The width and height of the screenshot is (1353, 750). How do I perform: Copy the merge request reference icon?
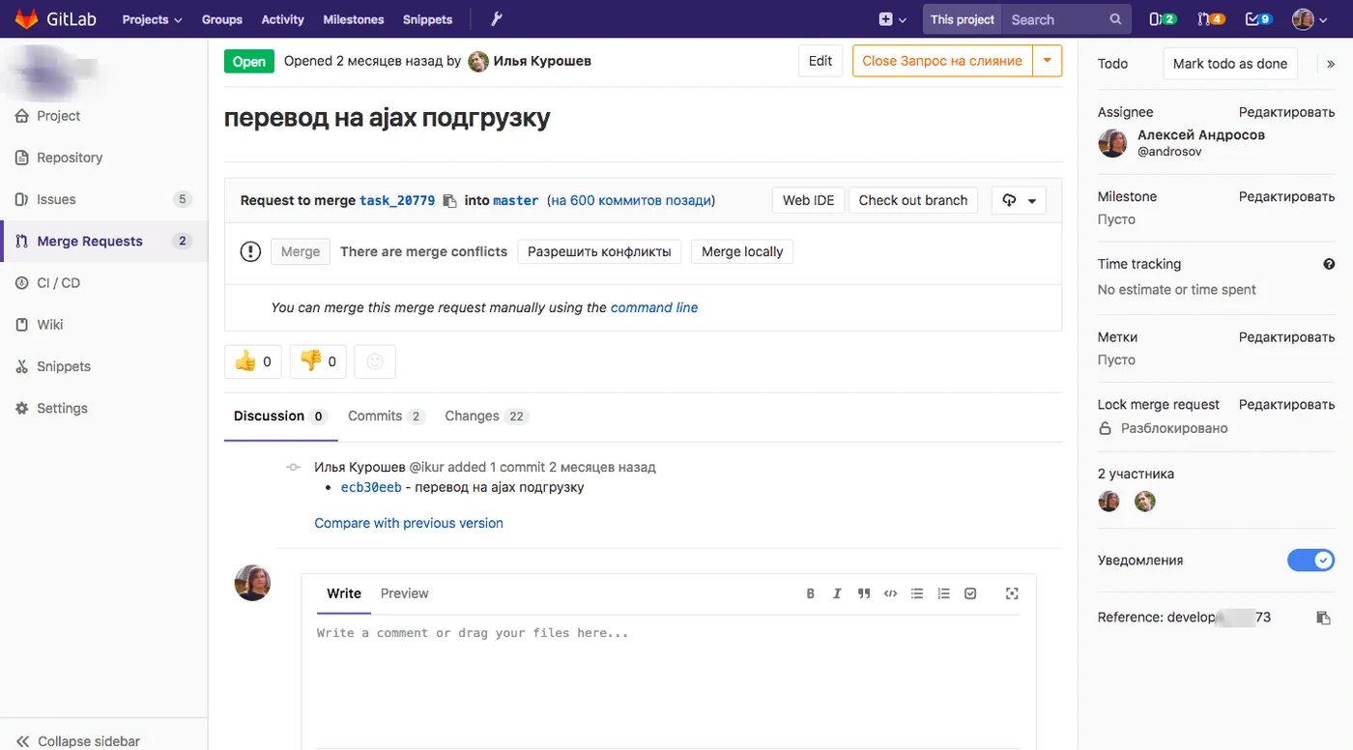click(1324, 618)
